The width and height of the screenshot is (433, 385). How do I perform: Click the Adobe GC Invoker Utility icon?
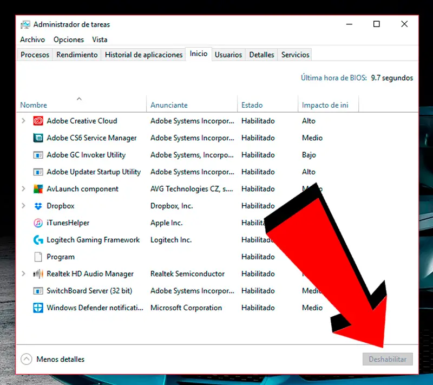point(38,155)
